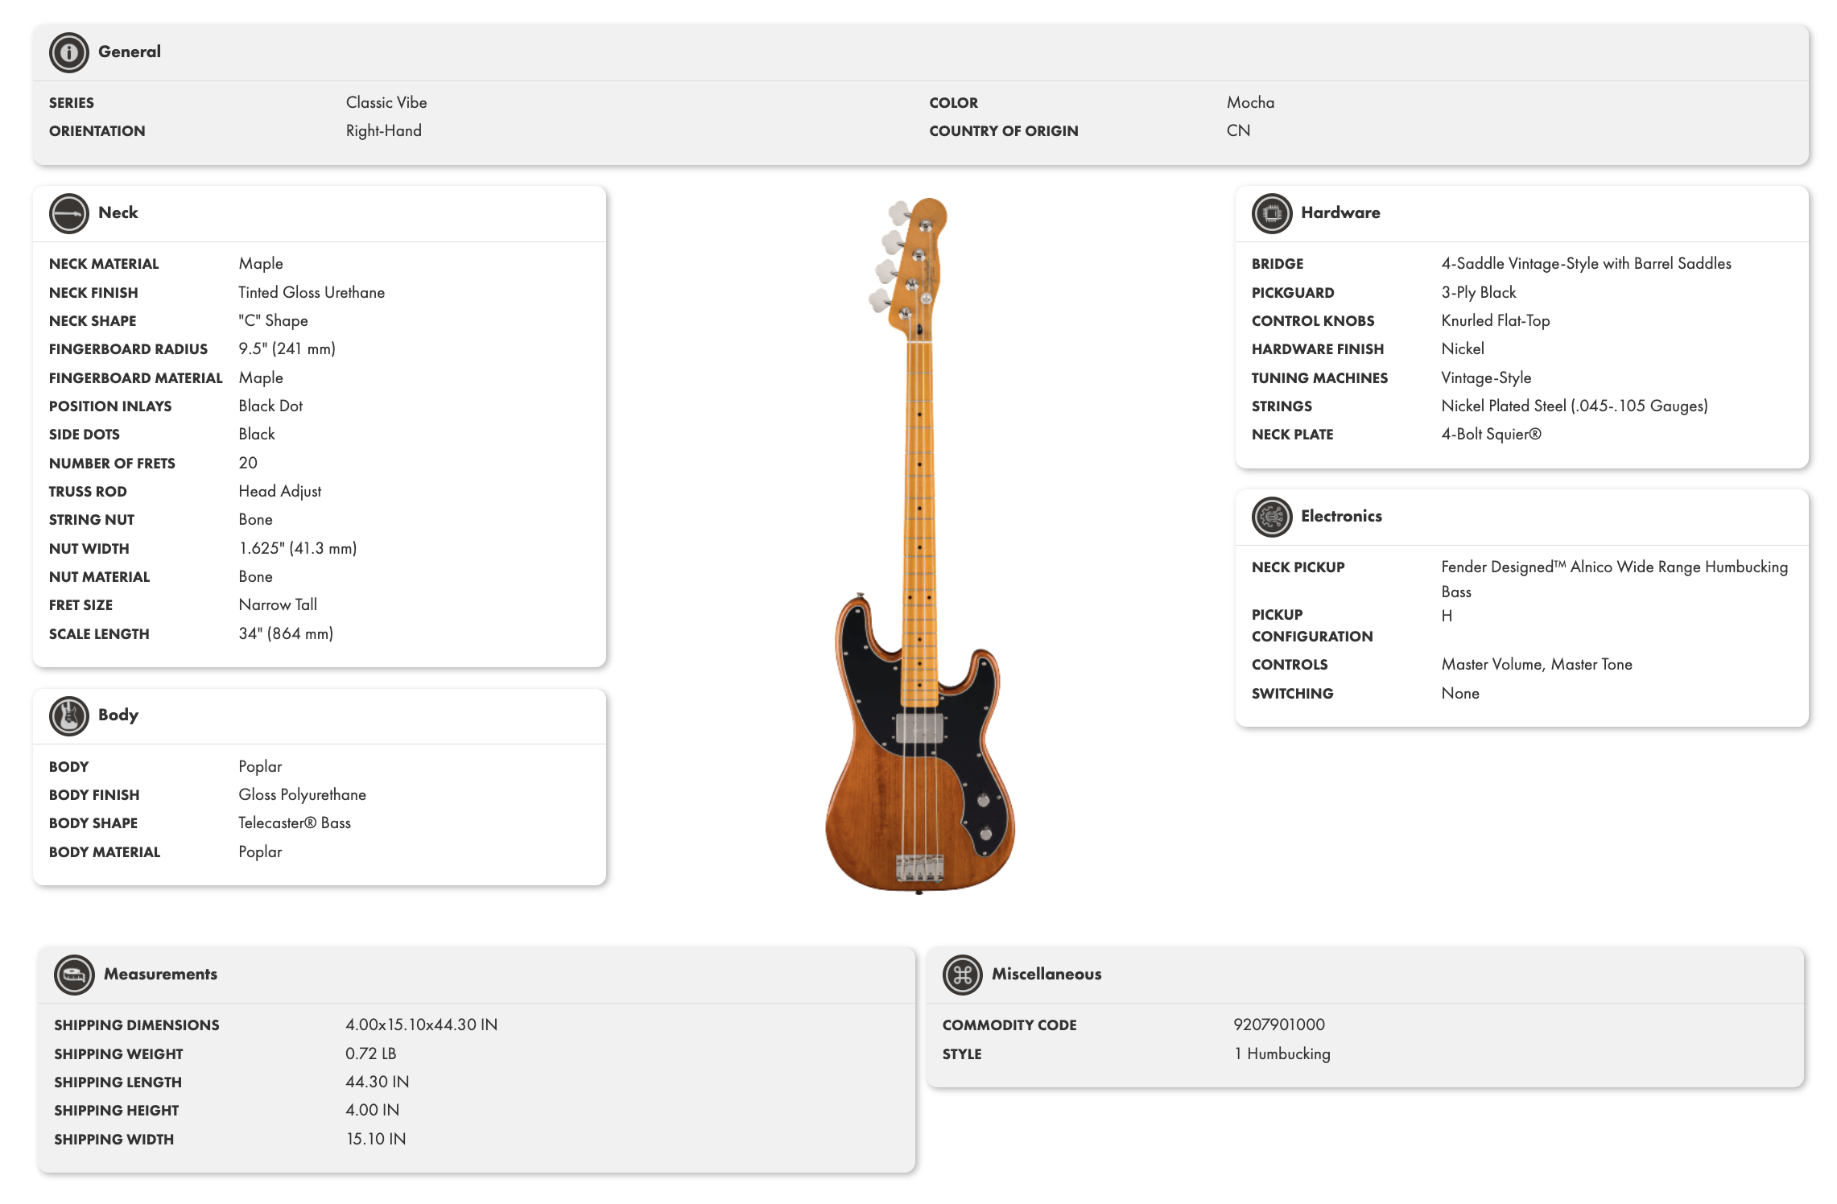Click the Neck section heading

pos(118,212)
